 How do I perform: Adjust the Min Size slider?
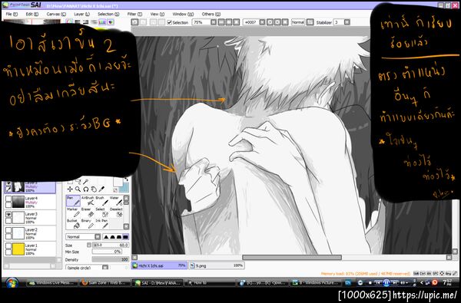click(x=107, y=252)
